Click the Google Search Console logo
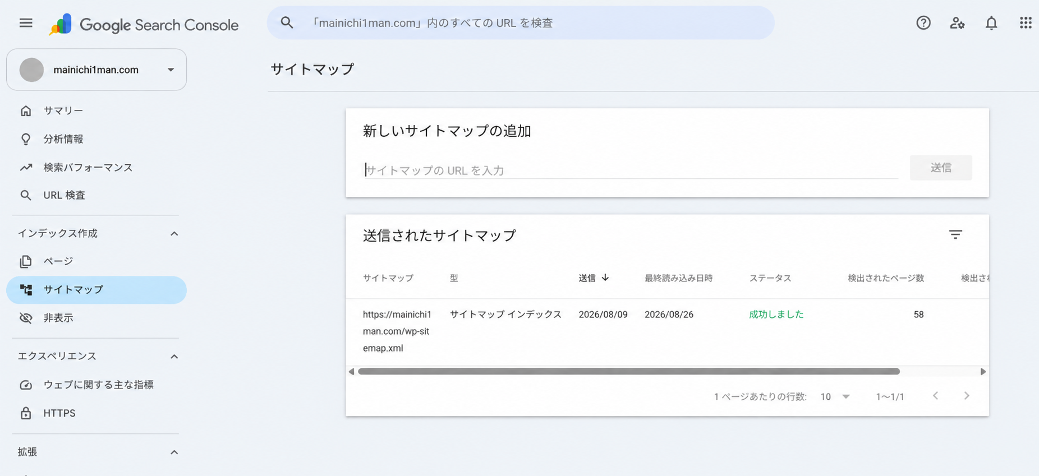Screen dimensions: 1039x476 [144, 24]
